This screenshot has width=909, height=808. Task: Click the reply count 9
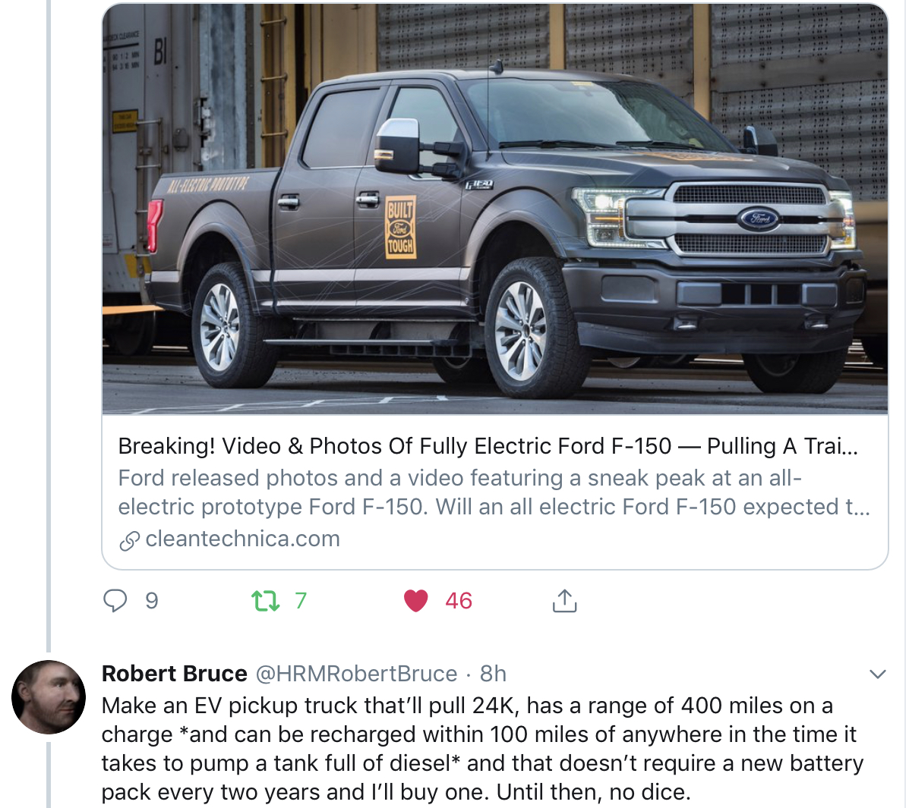tap(152, 601)
